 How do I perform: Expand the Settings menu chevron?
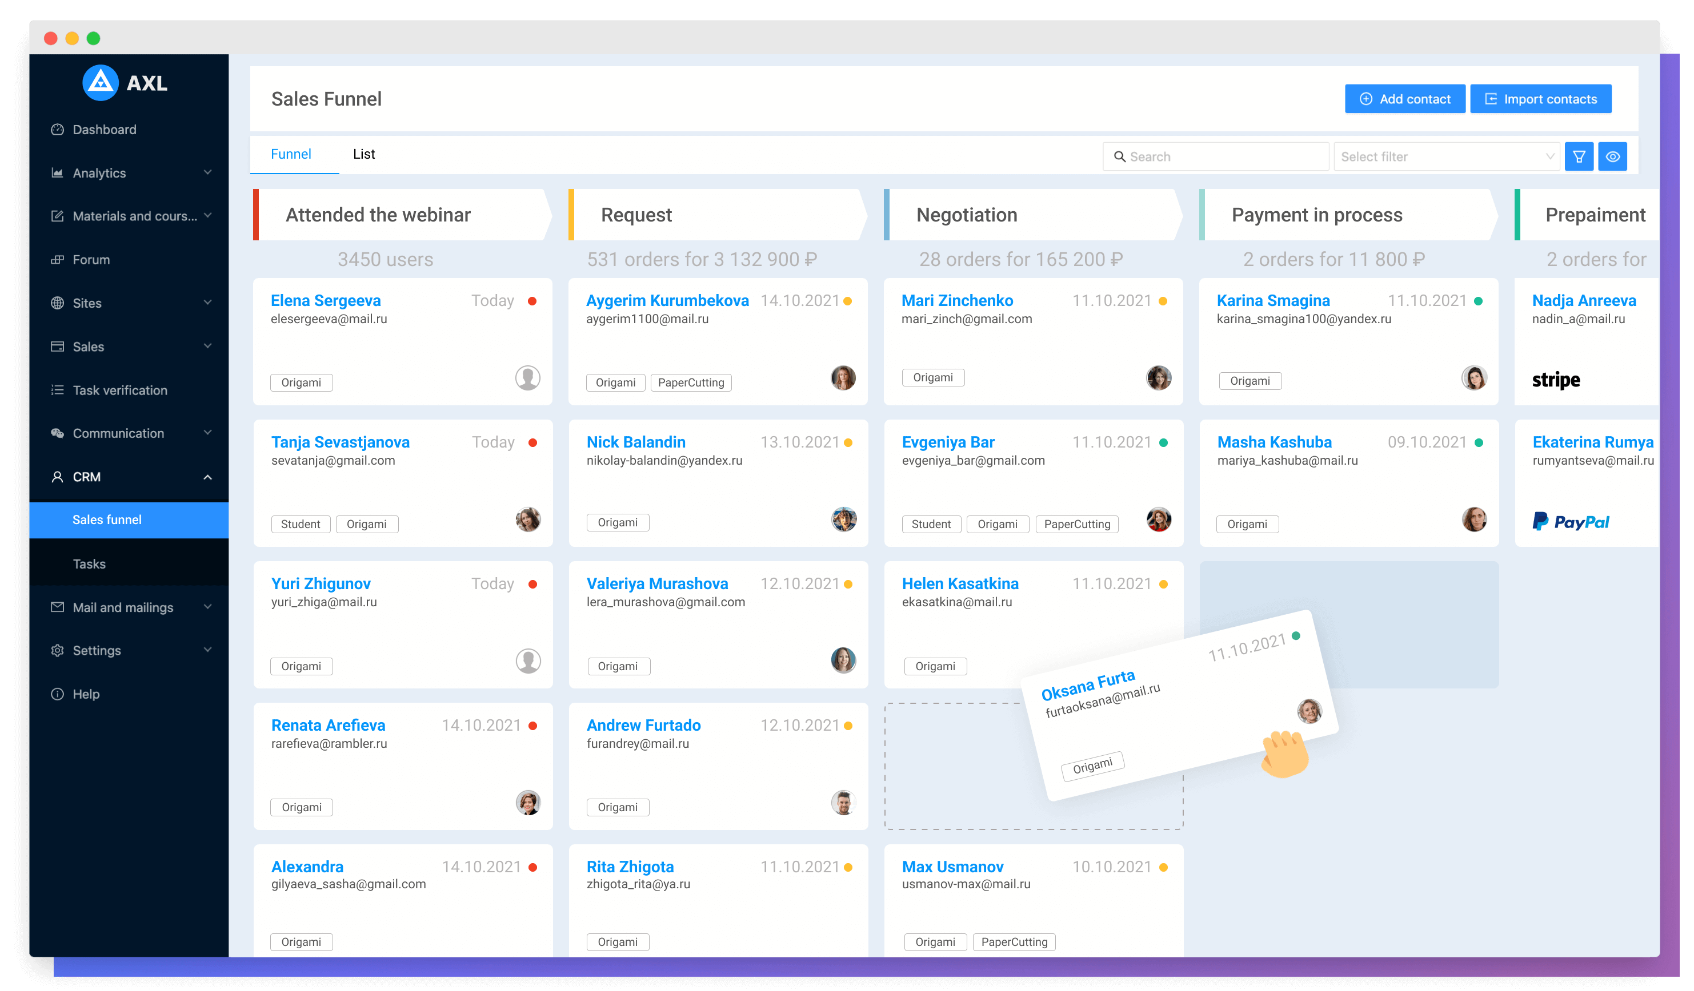click(208, 650)
